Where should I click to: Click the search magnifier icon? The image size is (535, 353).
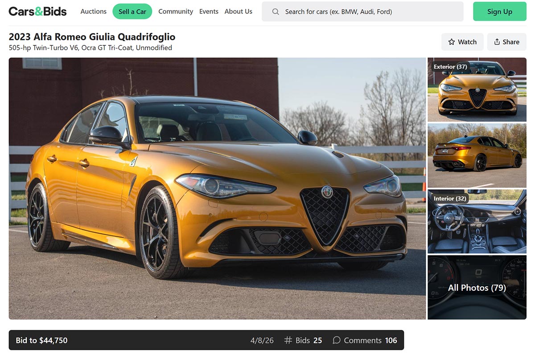pos(276,12)
